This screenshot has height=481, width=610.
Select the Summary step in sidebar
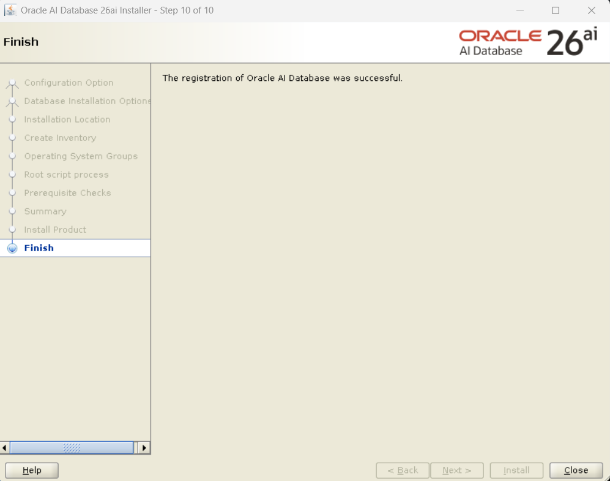[x=45, y=211]
